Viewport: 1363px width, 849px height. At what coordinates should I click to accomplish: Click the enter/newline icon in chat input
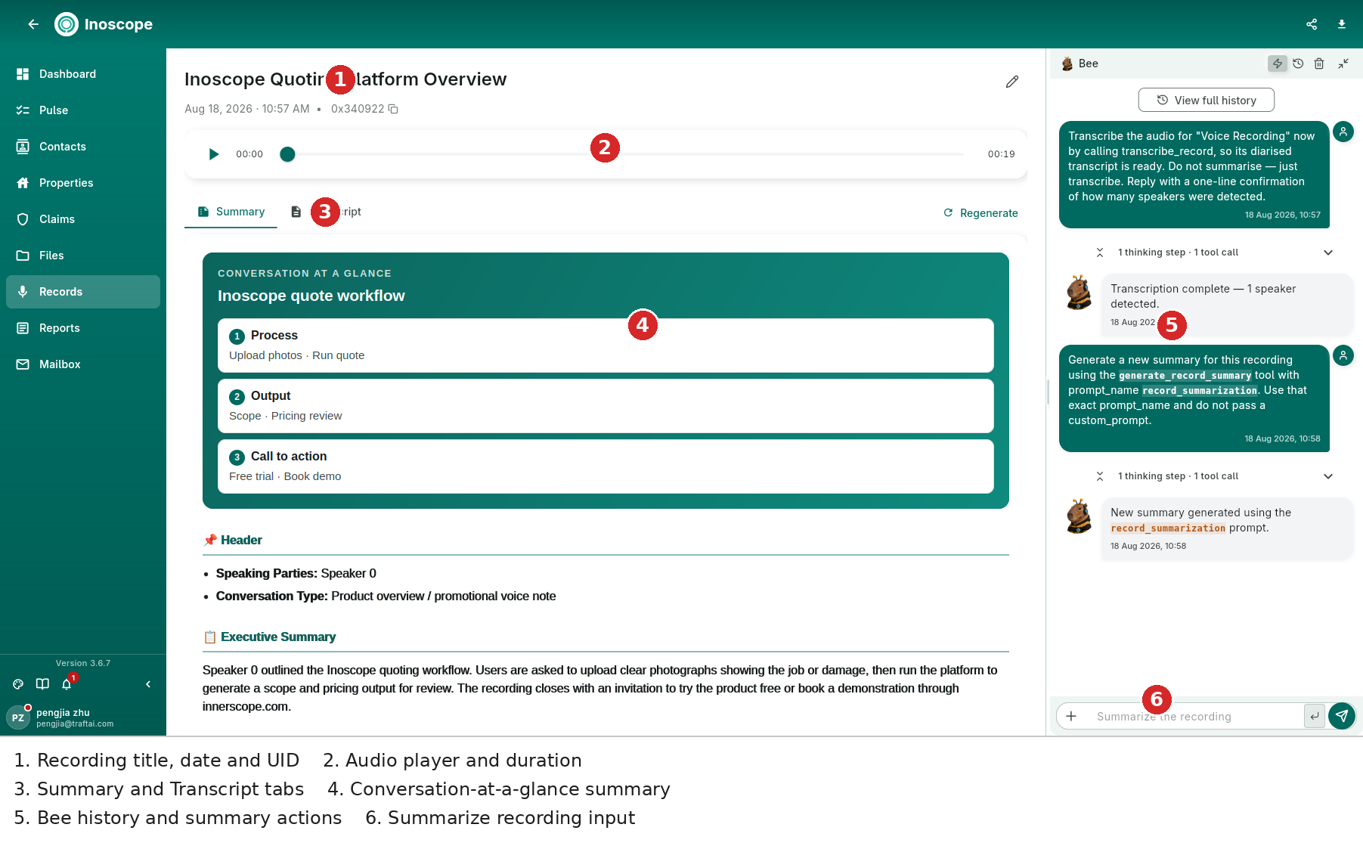pos(1315,716)
